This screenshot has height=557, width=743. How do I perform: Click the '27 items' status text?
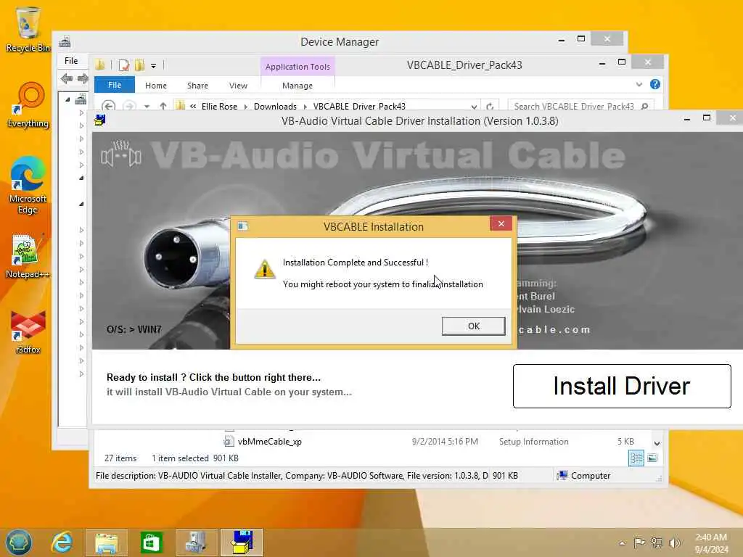pos(120,458)
